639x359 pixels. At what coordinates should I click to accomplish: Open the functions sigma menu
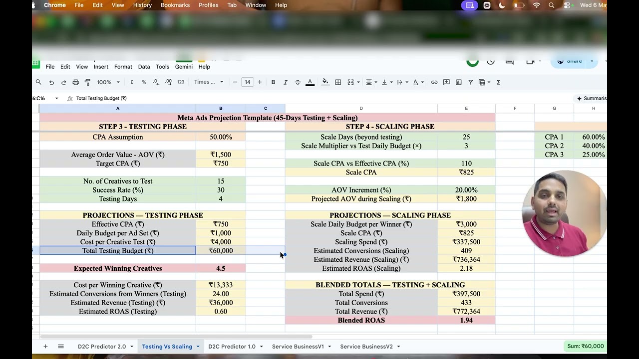498,82
